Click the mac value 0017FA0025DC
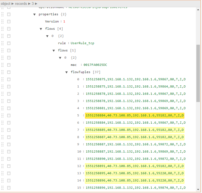The height and width of the screenshot is (193, 202). click(x=95, y=65)
